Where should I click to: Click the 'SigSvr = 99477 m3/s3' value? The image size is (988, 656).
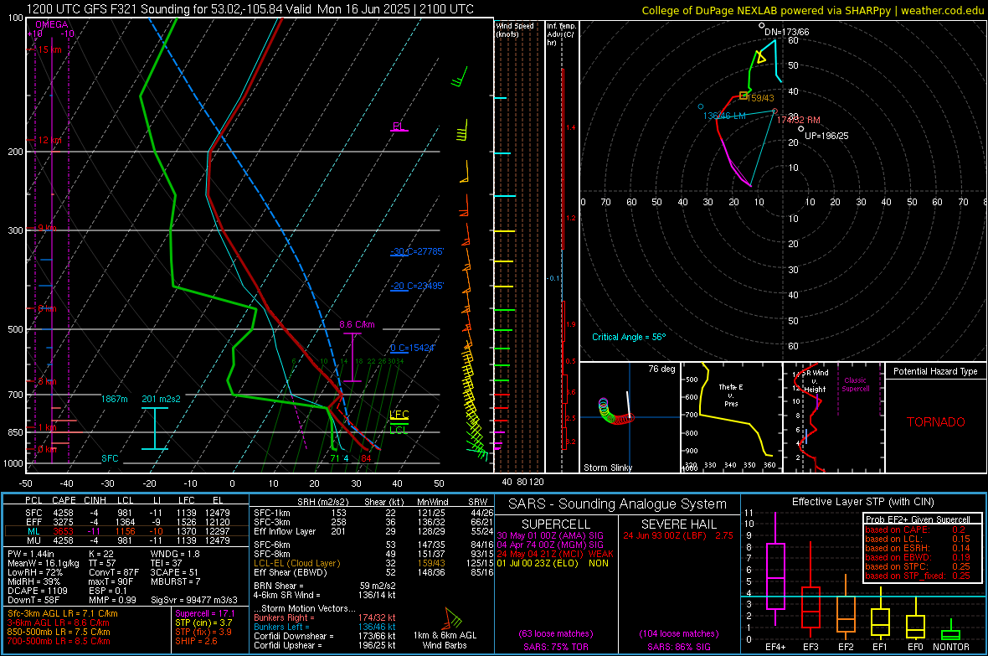pos(194,600)
